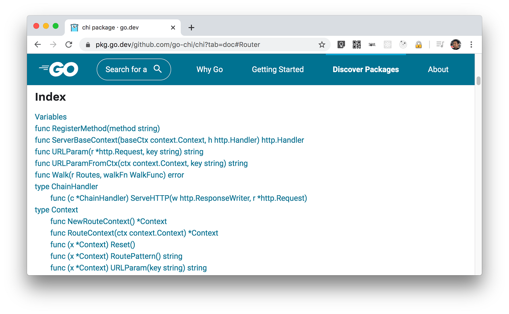
Task: Open the circular orbit extension icon
Action: [x=403, y=45]
